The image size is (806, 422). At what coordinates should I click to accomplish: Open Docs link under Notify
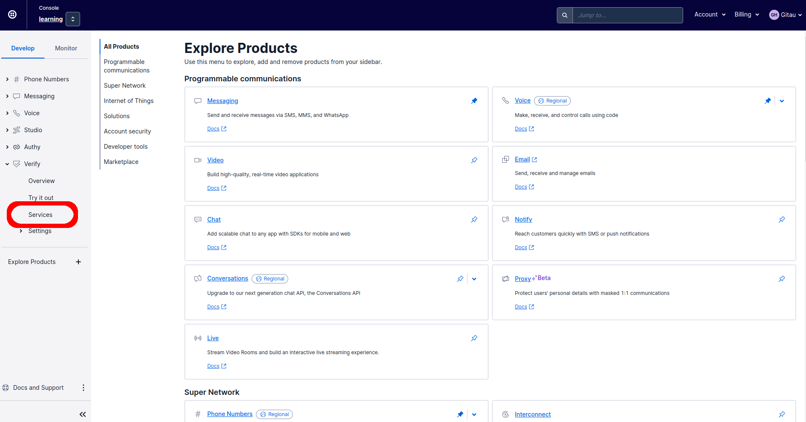(x=524, y=247)
